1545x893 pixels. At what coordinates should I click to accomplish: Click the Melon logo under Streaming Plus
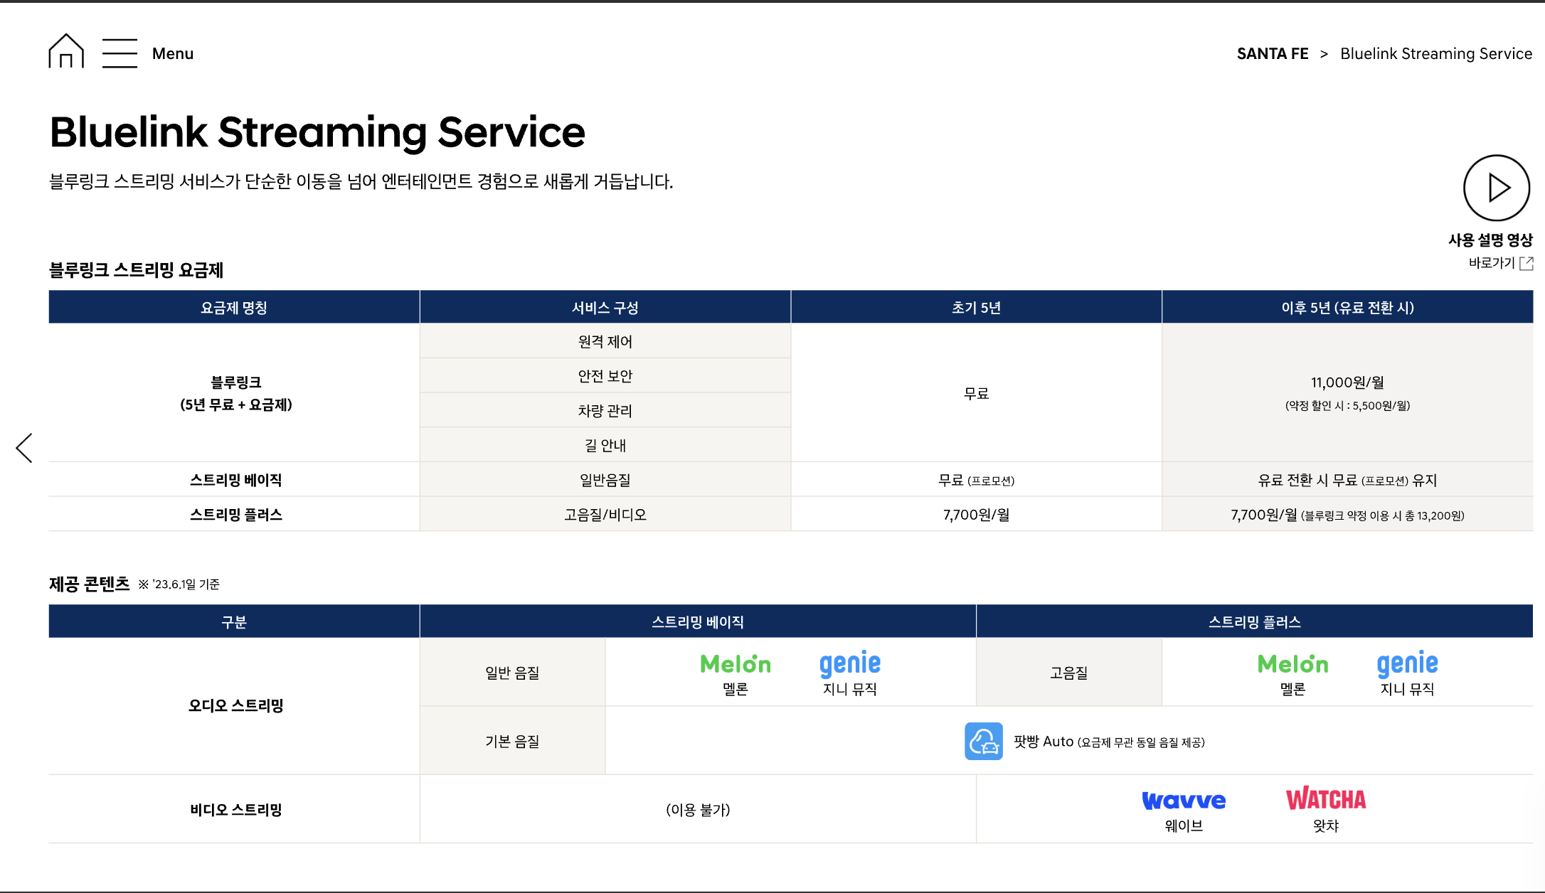tap(1292, 664)
